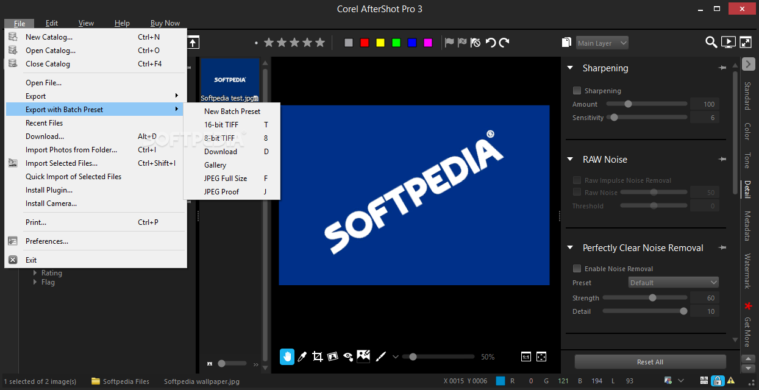Select the brush tool
The width and height of the screenshot is (759, 390).
[380, 356]
